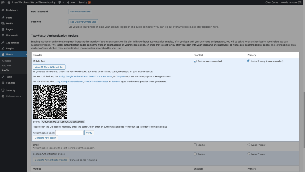This screenshot has height=172, width=305.
Task: Select Add New user submenu item
Action: point(7,66)
